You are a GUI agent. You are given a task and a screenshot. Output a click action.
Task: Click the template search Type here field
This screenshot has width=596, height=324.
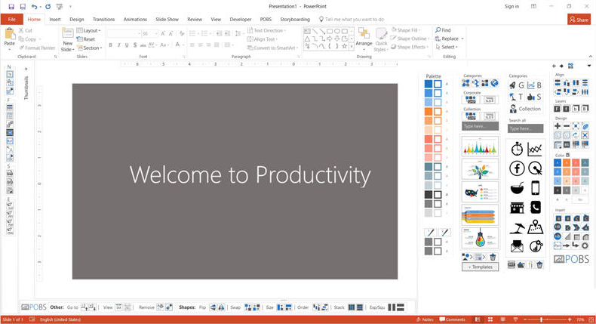pyautogui.click(x=480, y=126)
